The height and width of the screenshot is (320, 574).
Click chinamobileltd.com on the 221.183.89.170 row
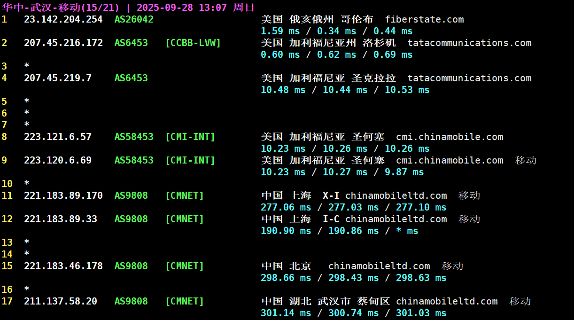[396, 195]
